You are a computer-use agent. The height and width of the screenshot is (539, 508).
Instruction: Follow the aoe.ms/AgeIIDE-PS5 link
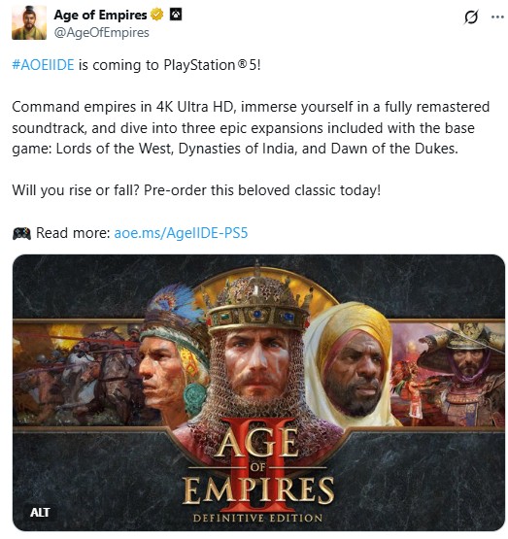[x=181, y=233]
